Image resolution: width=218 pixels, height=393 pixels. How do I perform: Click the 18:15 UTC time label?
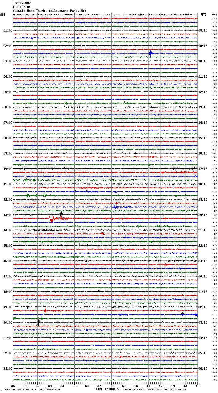click(x=203, y=184)
